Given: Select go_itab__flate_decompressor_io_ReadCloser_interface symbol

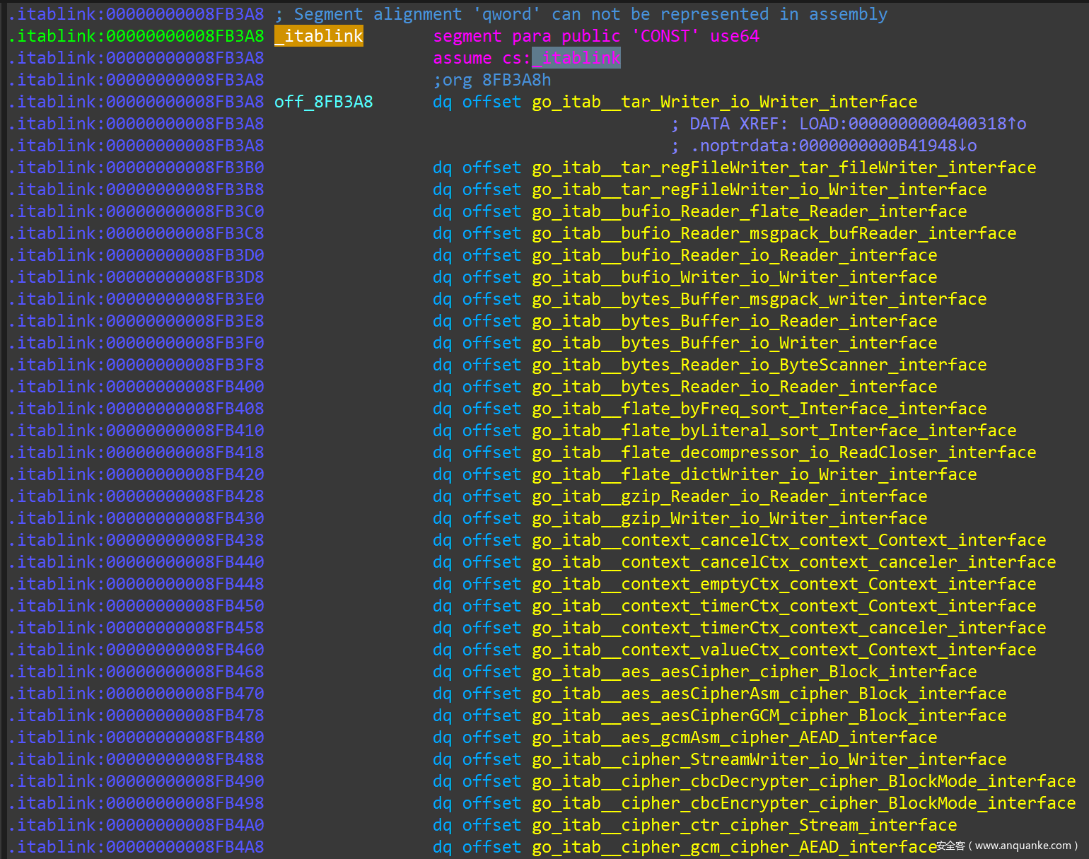Looking at the screenshot, I should (x=784, y=452).
